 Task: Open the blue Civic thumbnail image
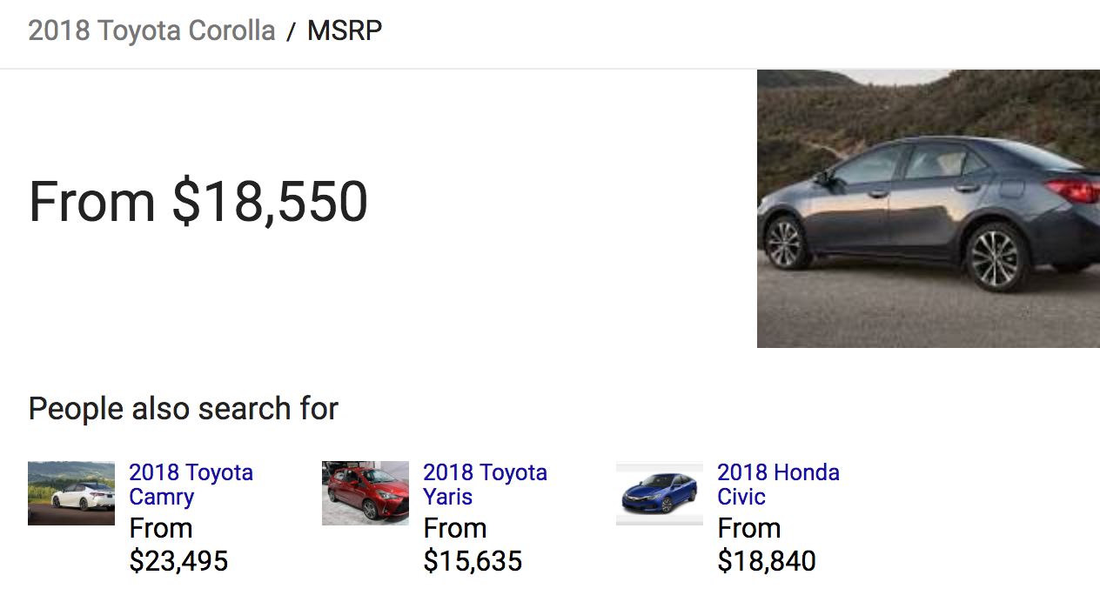[x=660, y=493]
